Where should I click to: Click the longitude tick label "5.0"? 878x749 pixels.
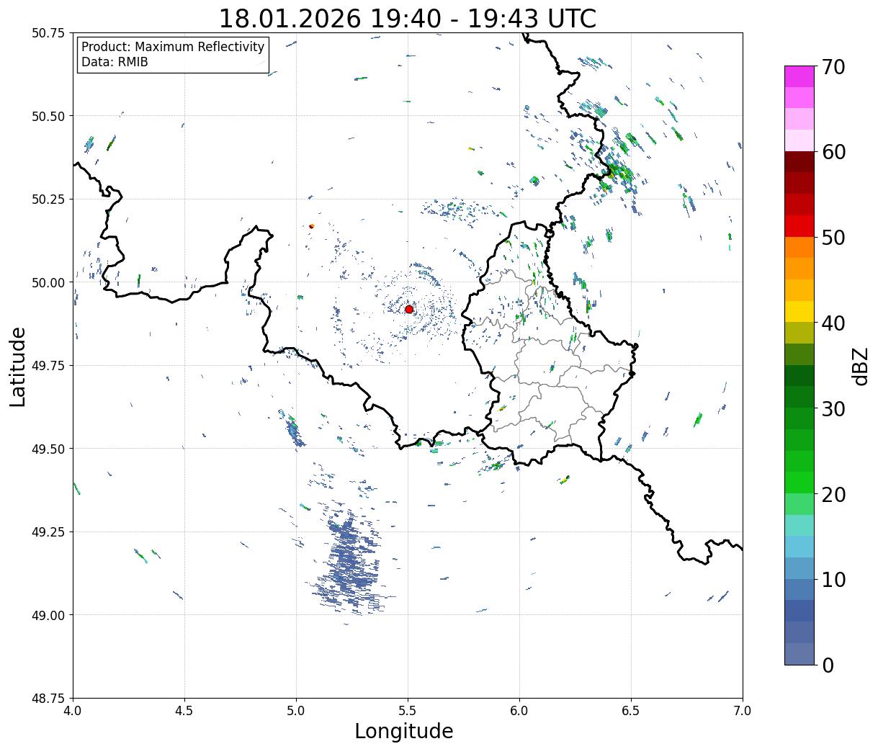pos(296,711)
